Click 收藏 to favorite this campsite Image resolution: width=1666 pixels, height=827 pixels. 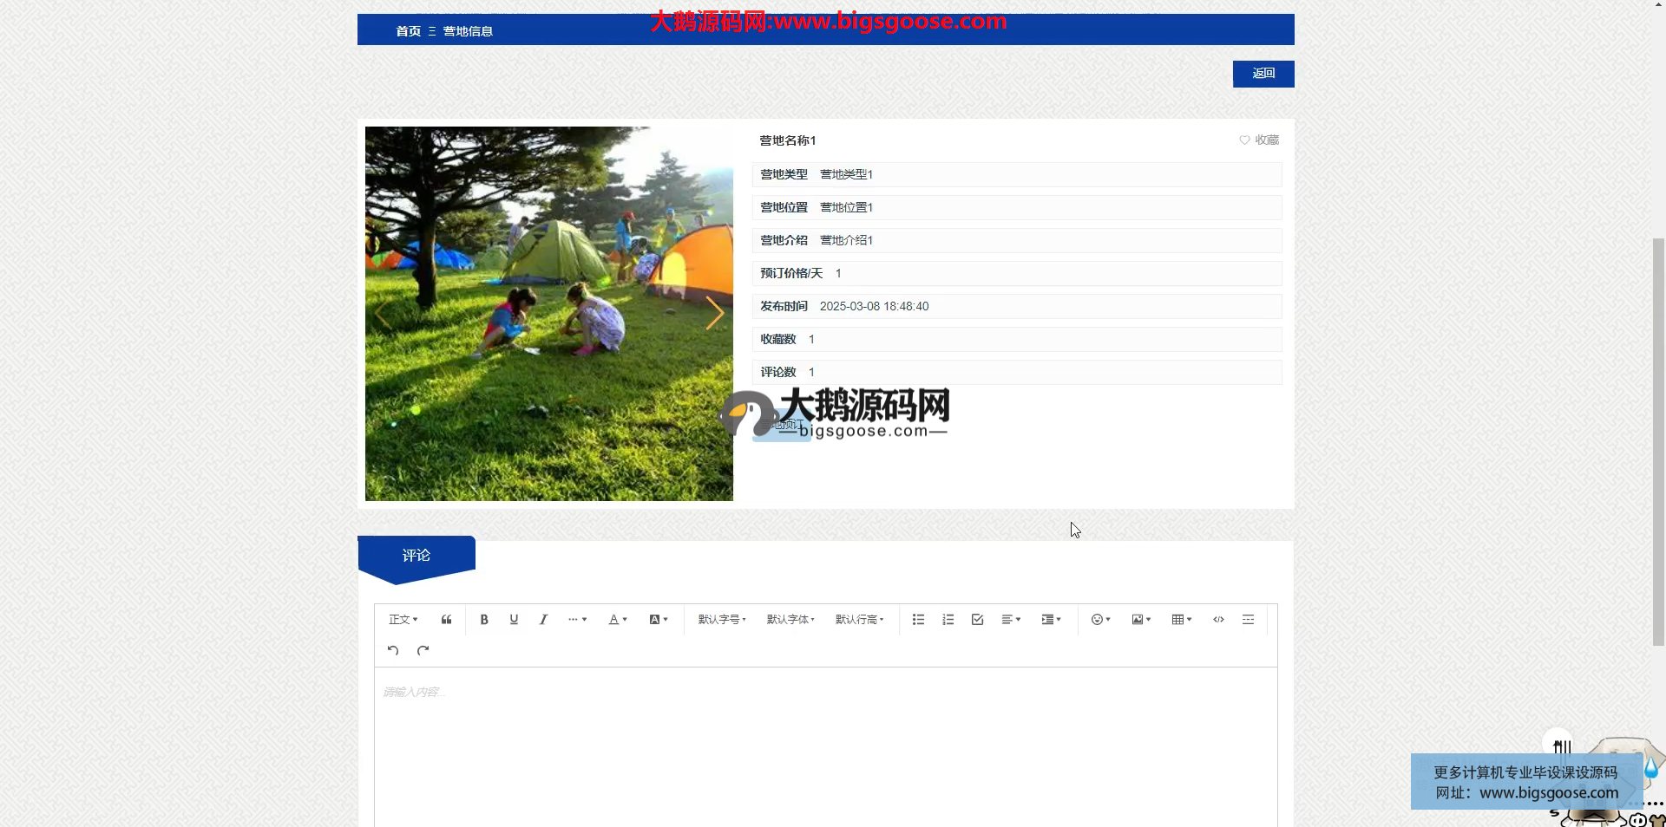[1259, 140]
